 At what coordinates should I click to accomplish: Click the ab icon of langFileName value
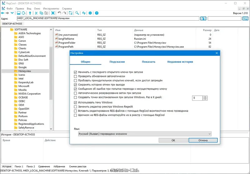tap(57, 38)
